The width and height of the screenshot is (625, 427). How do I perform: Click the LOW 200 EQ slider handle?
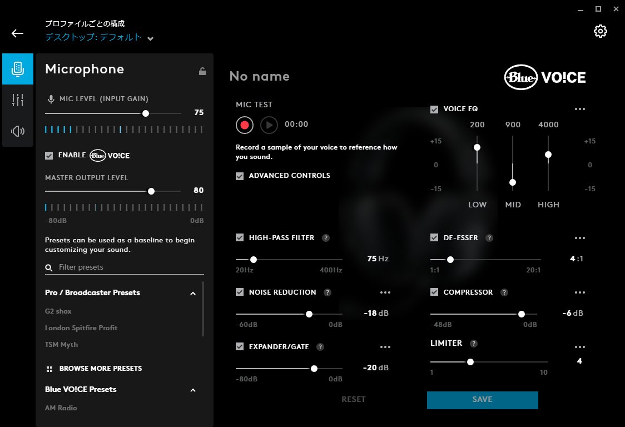[477, 147]
